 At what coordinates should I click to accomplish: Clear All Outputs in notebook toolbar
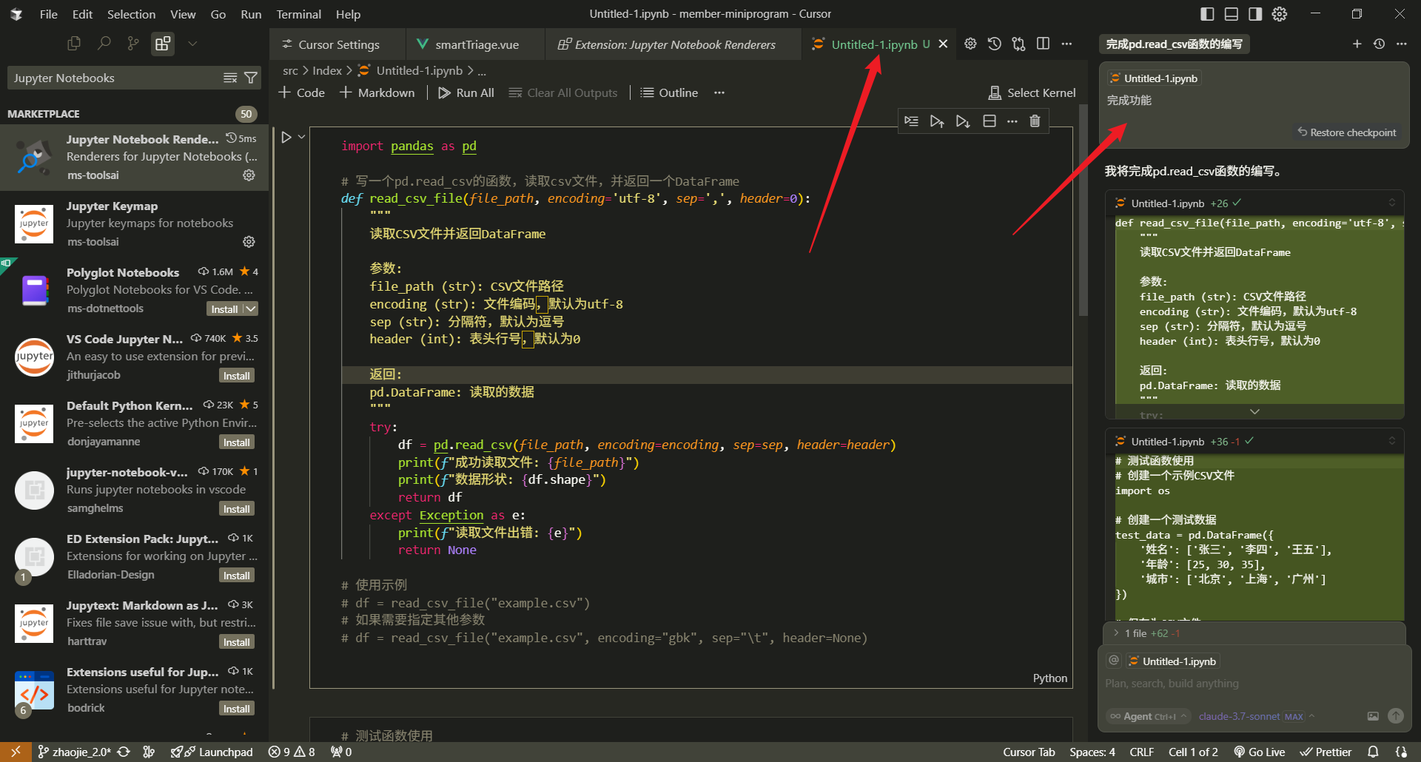point(563,92)
